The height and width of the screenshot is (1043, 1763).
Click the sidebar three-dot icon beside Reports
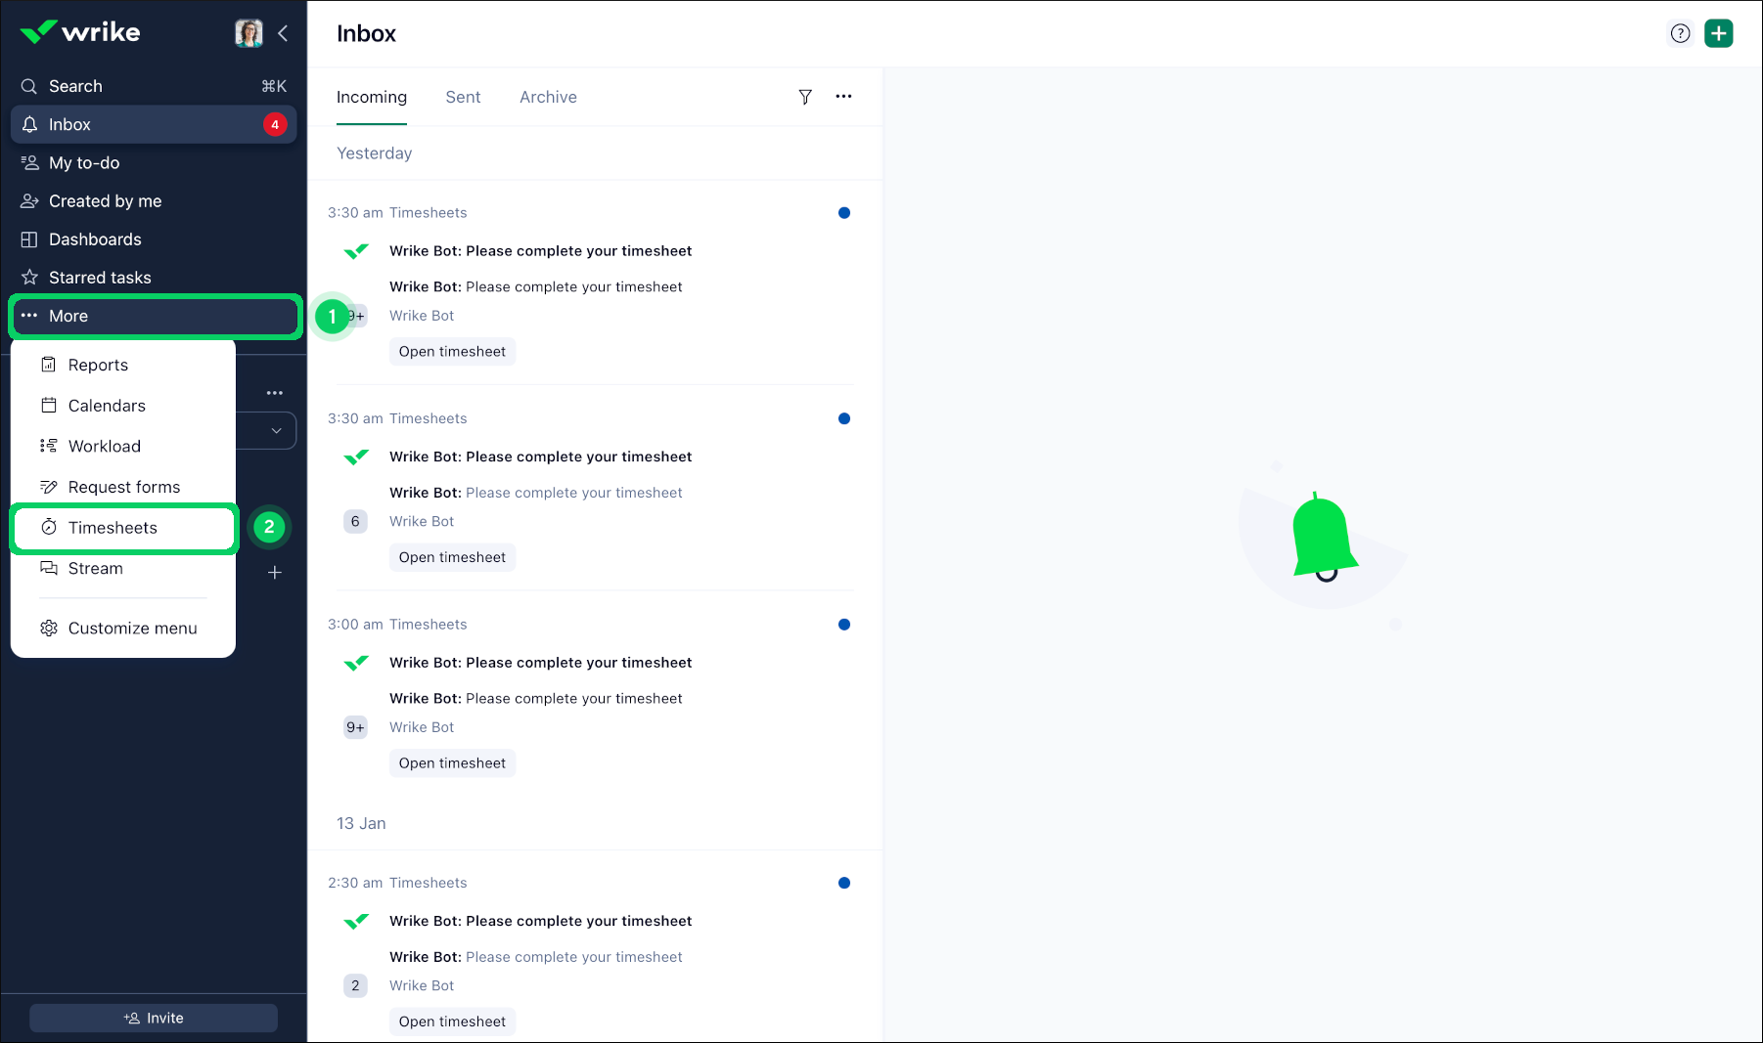click(x=275, y=393)
